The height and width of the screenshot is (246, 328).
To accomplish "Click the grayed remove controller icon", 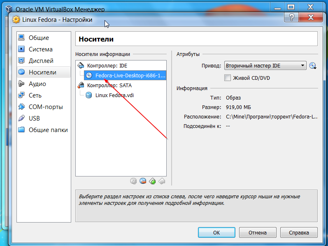I will click(x=162, y=181).
